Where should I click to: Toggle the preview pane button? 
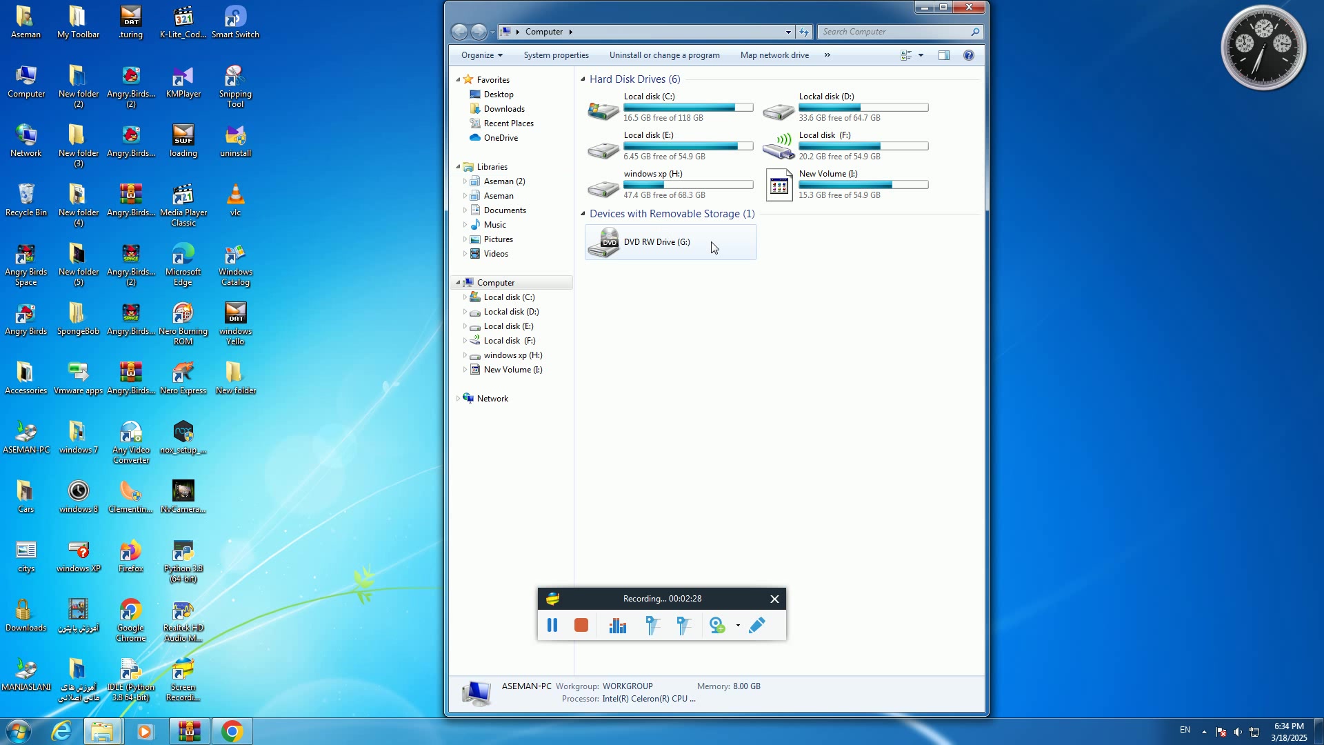point(943,55)
